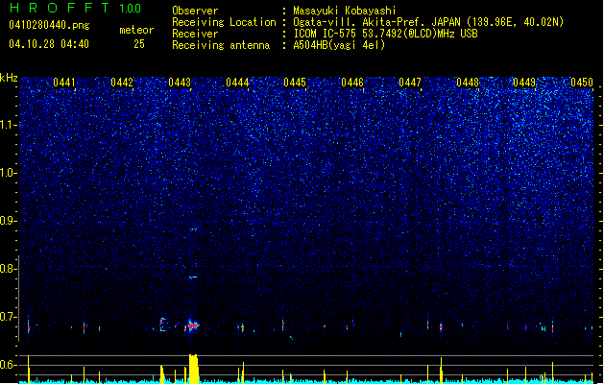Click the Ogata-vill. Akita-Pref. location text

(428, 22)
